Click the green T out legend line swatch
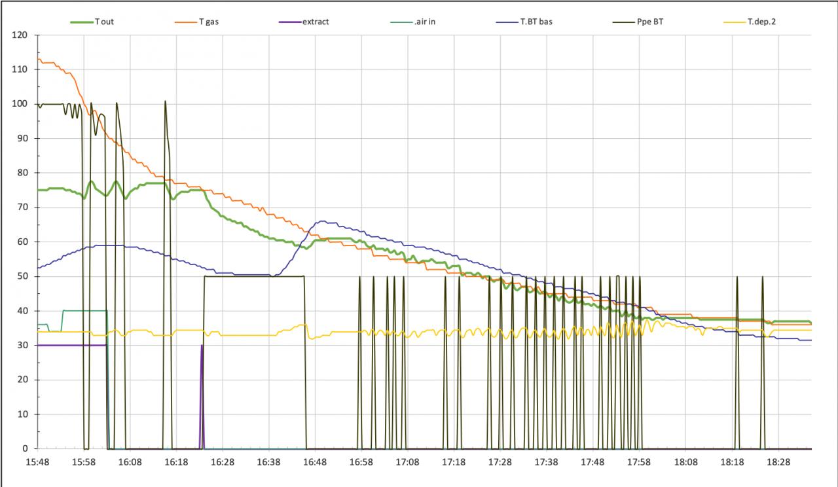Screen dimensions: 838x487 [82, 22]
